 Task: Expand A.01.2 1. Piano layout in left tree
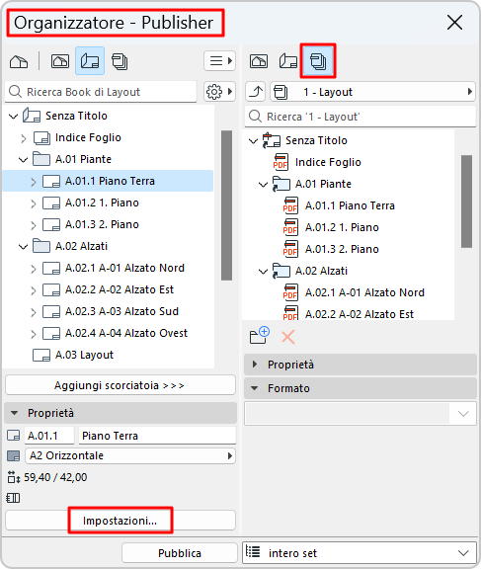pyautogui.click(x=34, y=203)
